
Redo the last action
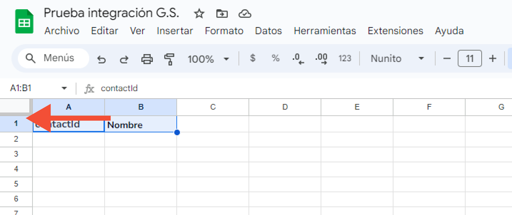point(124,59)
